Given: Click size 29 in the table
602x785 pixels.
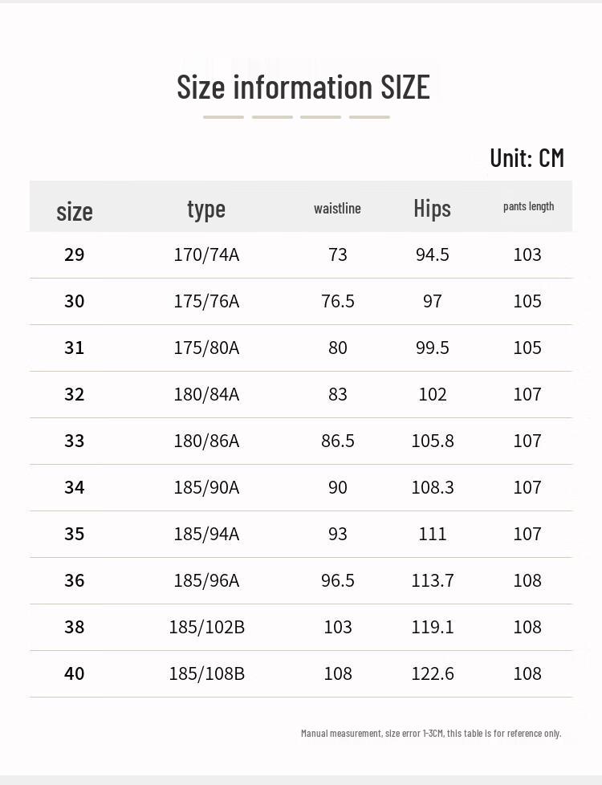Looking at the screenshot, I should 74,254.
